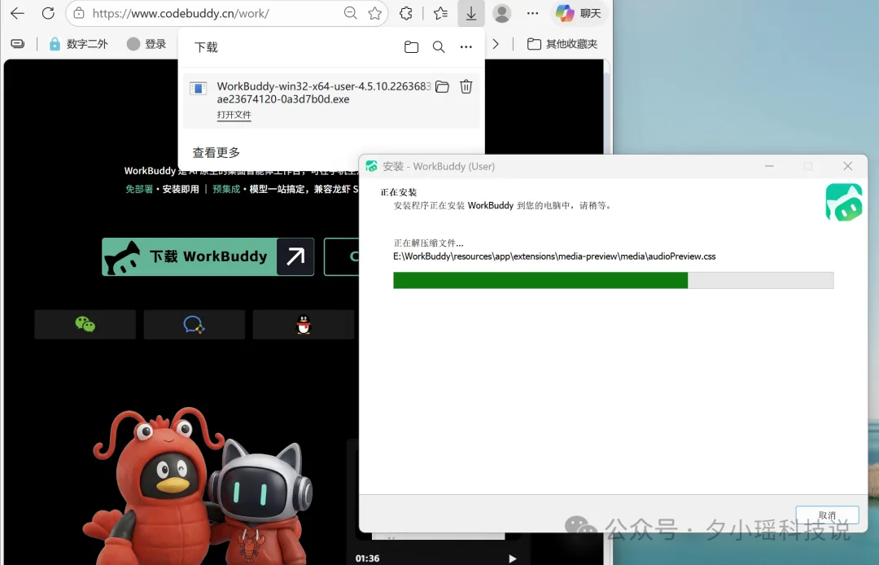The width and height of the screenshot is (879, 565).
Task: Open downloads panel more options menu
Action: click(466, 47)
